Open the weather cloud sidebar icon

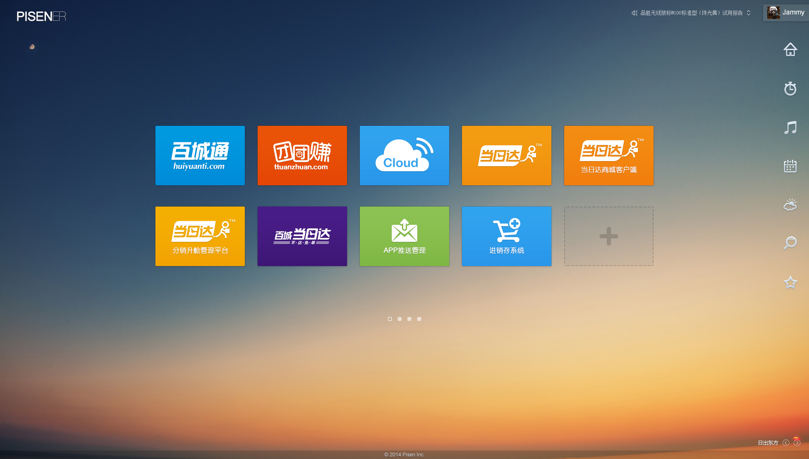click(x=790, y=205)
